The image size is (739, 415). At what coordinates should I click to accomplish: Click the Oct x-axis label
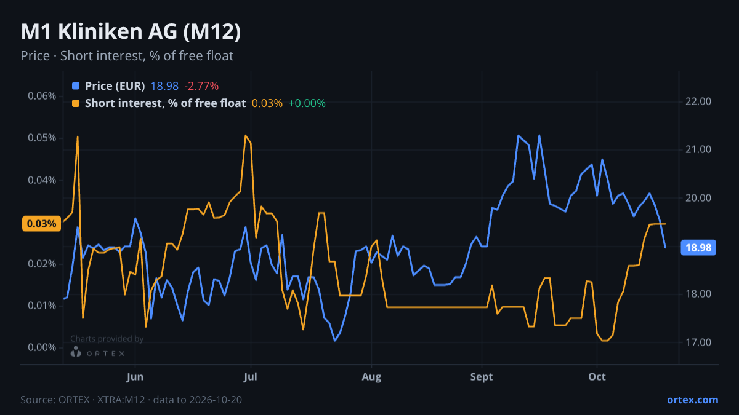[x=597, y=377]
